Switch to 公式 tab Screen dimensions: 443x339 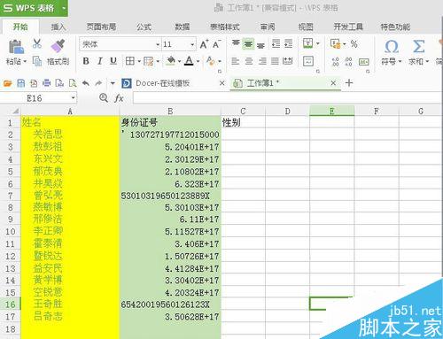tap(144, 27)
